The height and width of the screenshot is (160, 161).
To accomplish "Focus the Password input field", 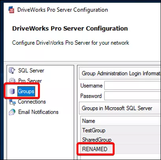I will [x=133, y=96].
